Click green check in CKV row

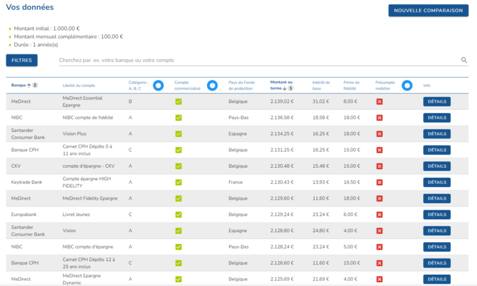(x=178, y=166)
